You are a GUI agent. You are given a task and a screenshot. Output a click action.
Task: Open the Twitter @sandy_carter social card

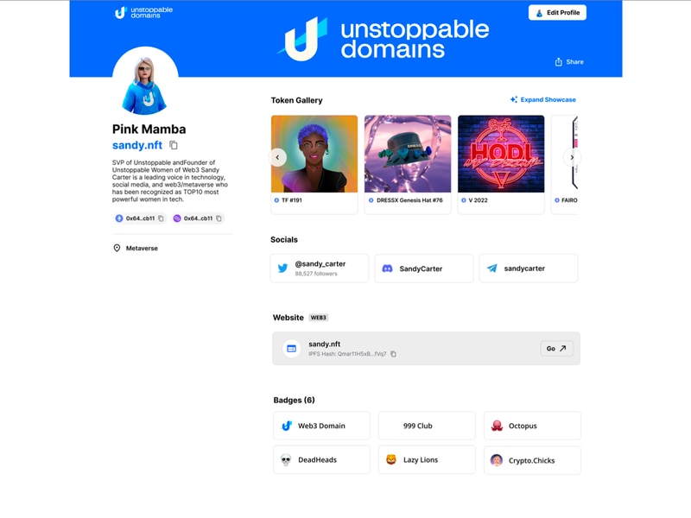pos(320,268)
